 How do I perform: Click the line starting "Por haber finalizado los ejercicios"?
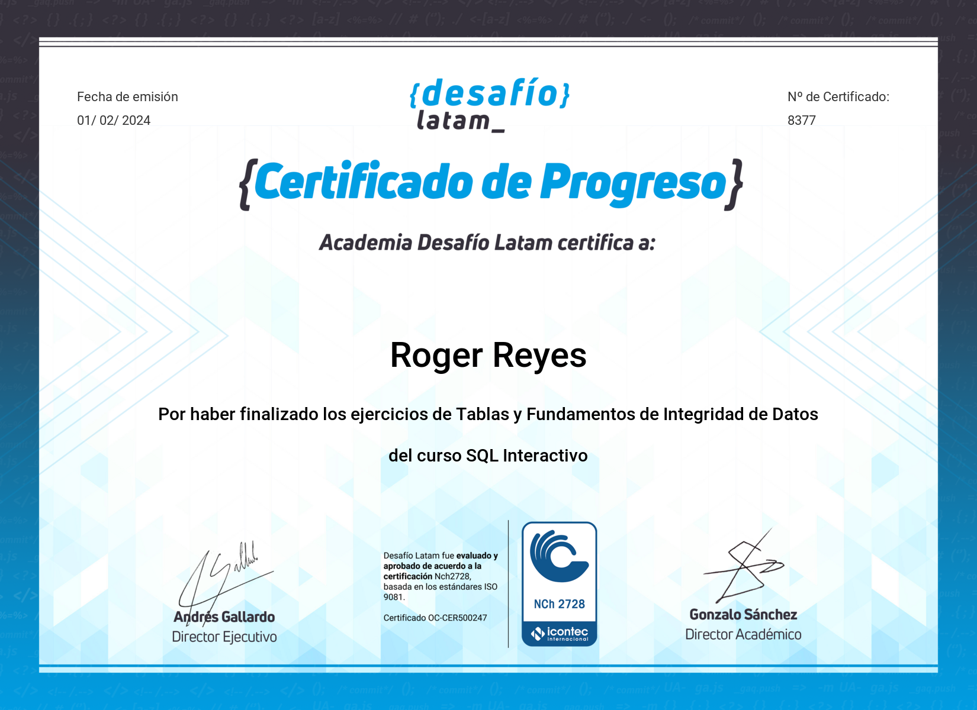point(488,414)
